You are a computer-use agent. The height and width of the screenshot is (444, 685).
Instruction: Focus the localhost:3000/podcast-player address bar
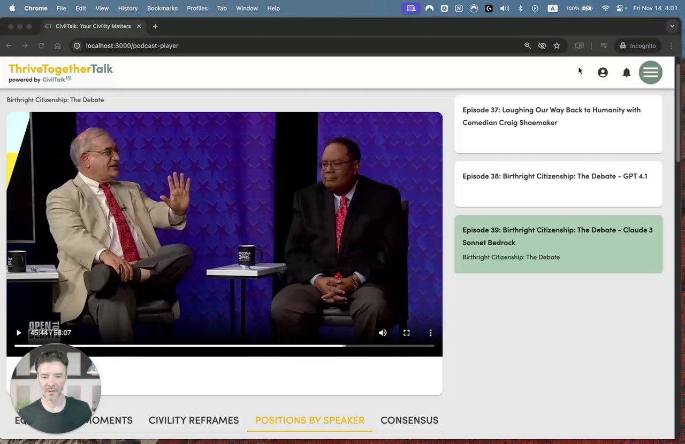[x=300, y=46]
